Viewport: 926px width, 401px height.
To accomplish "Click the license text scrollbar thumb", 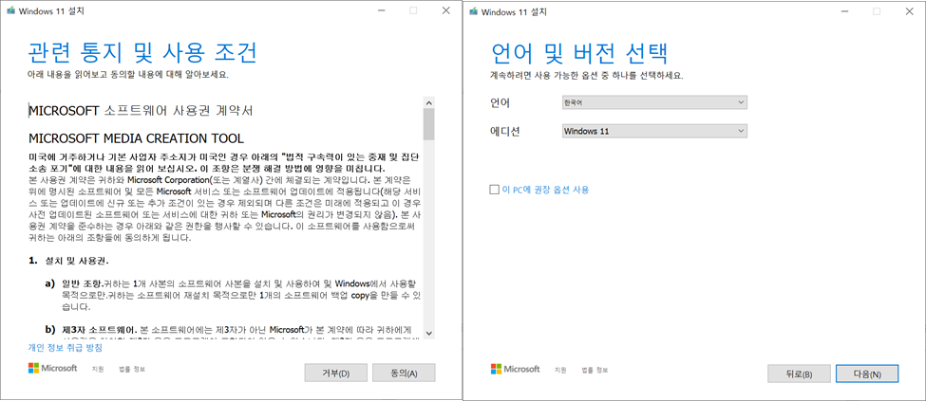I will (428, 124).
